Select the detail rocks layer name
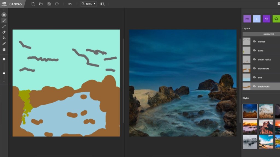This screenshot has height=157, width=280. [264, 60]
